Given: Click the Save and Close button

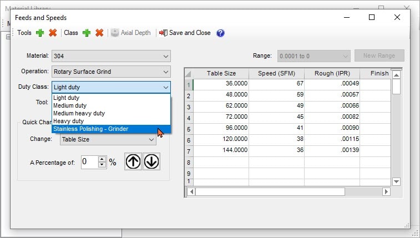Looking at the screenshot, I should coord(185,33).
